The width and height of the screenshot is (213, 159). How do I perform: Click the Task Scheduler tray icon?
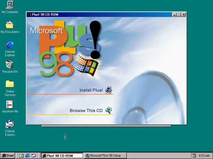(x=194, y=156)
